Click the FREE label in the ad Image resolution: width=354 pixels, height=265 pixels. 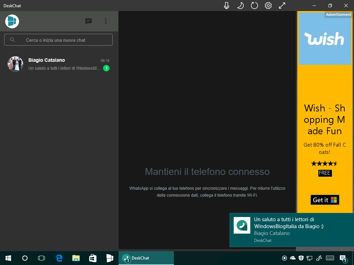[x=325, y=173]
